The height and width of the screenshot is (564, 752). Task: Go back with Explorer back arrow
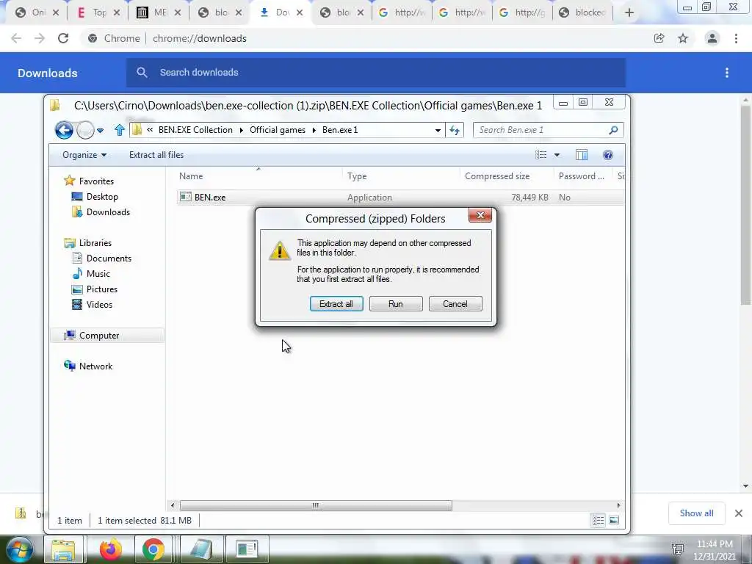point(64,130)
